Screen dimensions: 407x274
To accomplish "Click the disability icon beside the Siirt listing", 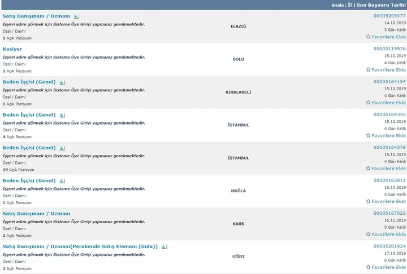I will (164, 247).
